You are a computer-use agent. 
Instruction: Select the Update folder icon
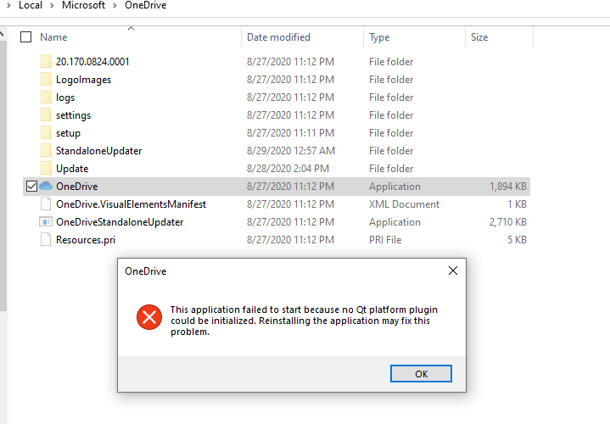(46, 169)
